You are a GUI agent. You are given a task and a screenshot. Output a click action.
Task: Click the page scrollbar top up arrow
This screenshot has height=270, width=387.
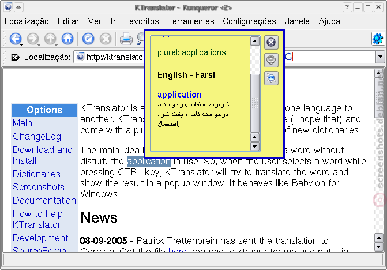click(x=378, y=73)
